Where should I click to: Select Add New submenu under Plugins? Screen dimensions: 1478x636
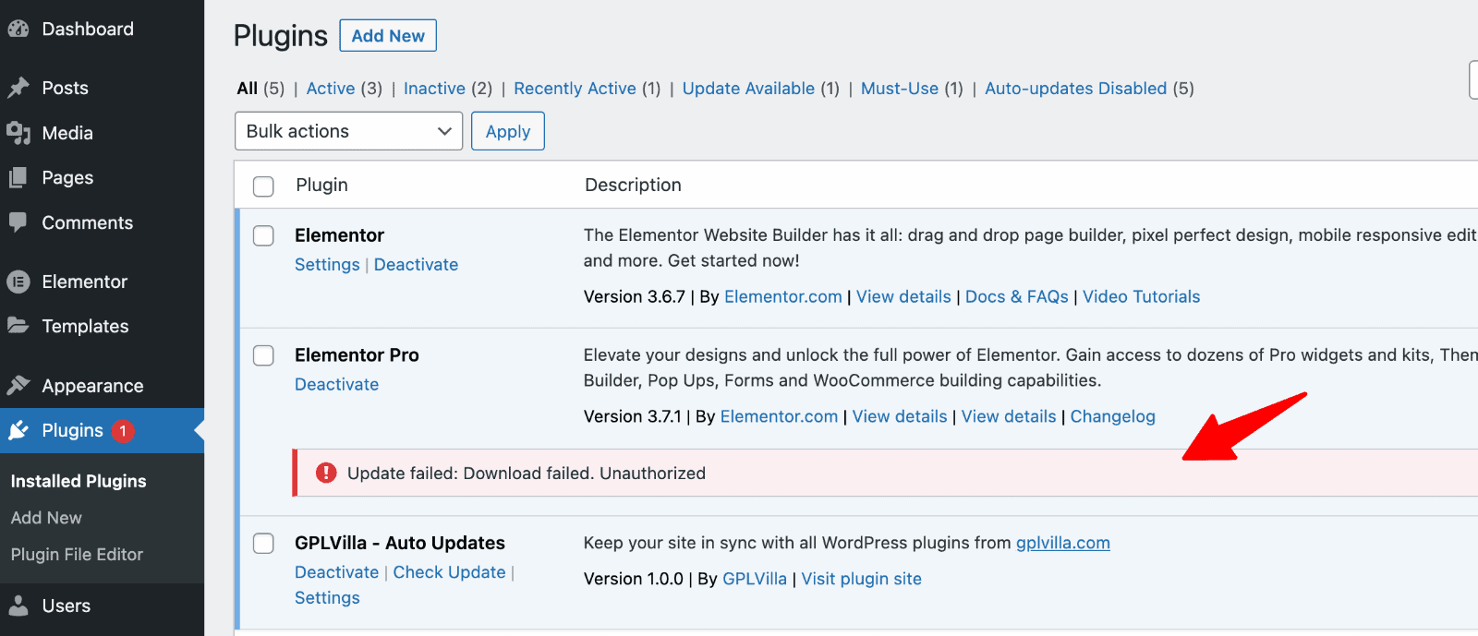tap(46, 518)
